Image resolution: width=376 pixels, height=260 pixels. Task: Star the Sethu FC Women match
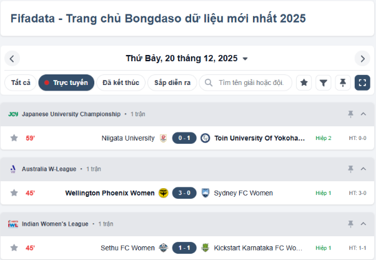[x=14, y=248]
